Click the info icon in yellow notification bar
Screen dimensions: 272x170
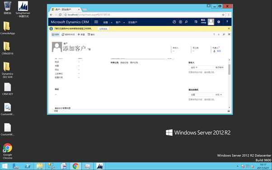point(51,28)
